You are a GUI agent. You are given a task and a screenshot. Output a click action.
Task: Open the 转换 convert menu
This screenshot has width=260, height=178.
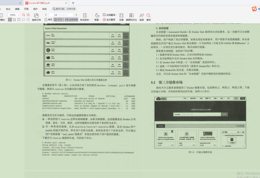tap(44, 9)
